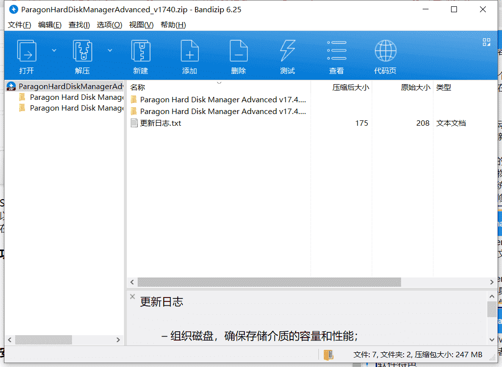Viewport: 502px width, 367px height.
Task: Click the archive icon in the status bar
Action: [329, 354]
